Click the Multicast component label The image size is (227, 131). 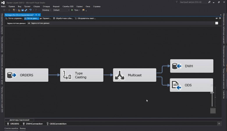click(135, 75)
